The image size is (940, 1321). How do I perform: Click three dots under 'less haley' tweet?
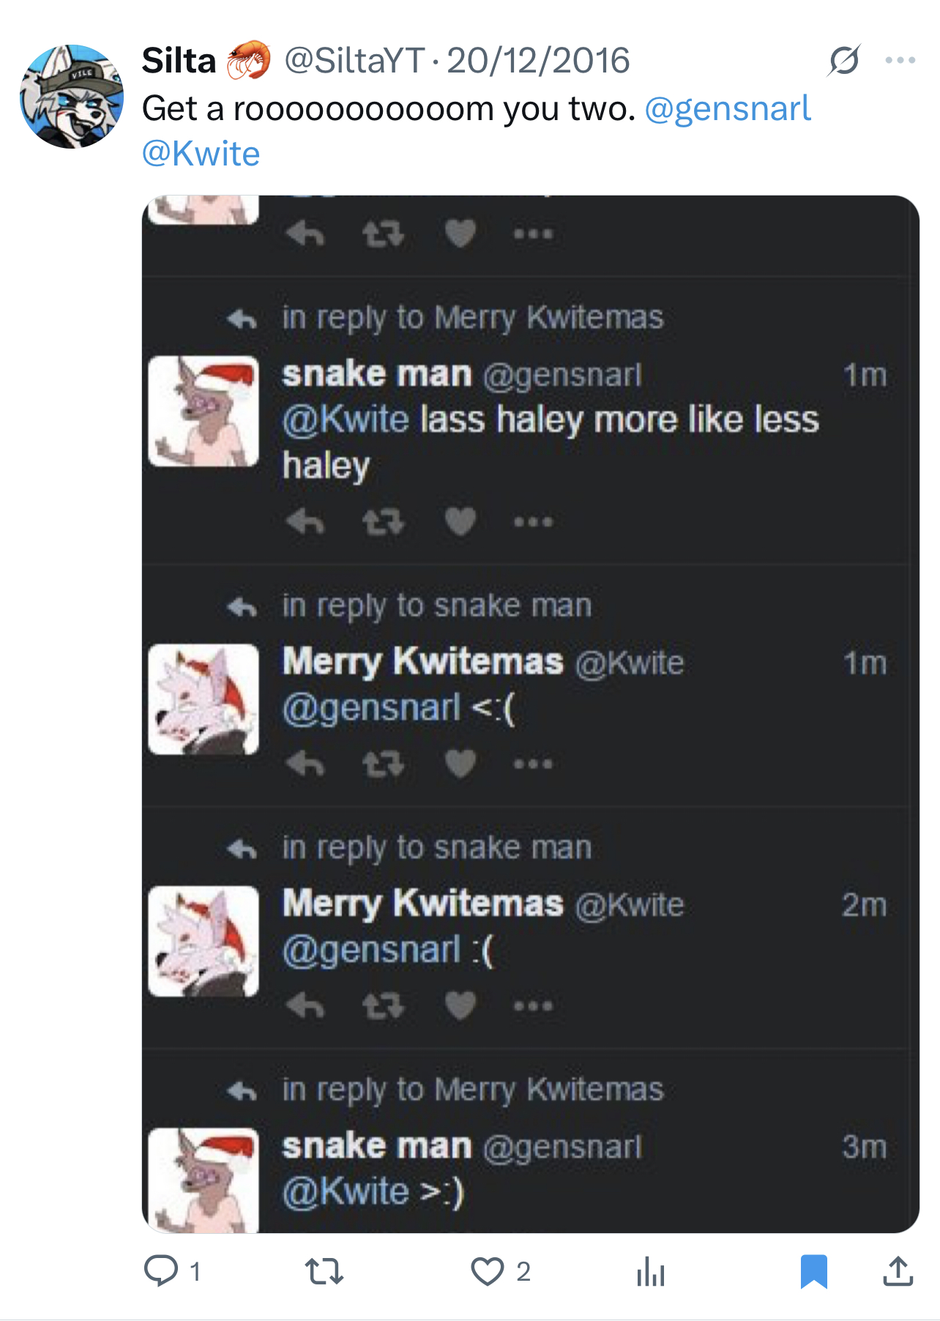[x=533, y=522]
